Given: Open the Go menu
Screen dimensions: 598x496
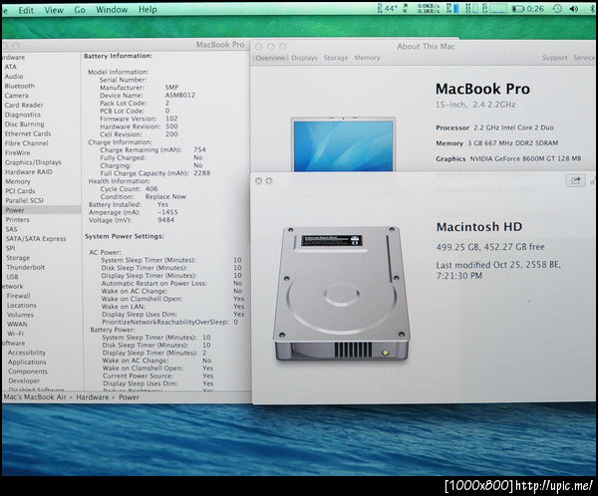Looking at the screenshot, I should click(x=80, y=10).
